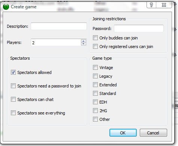Select Vintage game type
This screenshot has height=146, width=178.
[x=95, y=68]
